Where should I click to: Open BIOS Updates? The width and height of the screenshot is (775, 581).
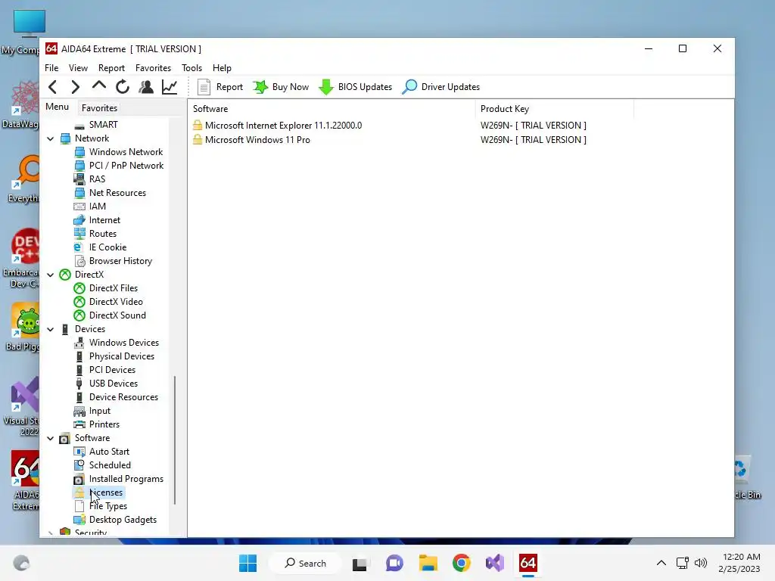coord(356,87)
